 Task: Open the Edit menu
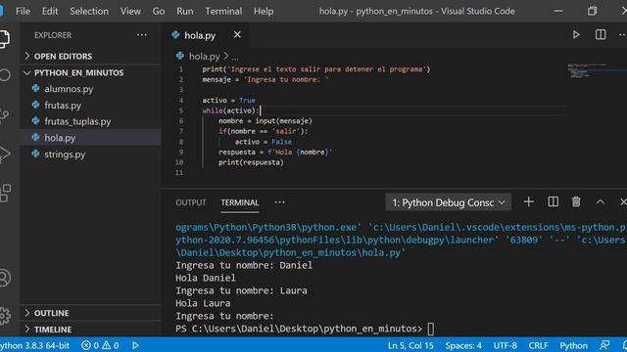pos(50,11)
